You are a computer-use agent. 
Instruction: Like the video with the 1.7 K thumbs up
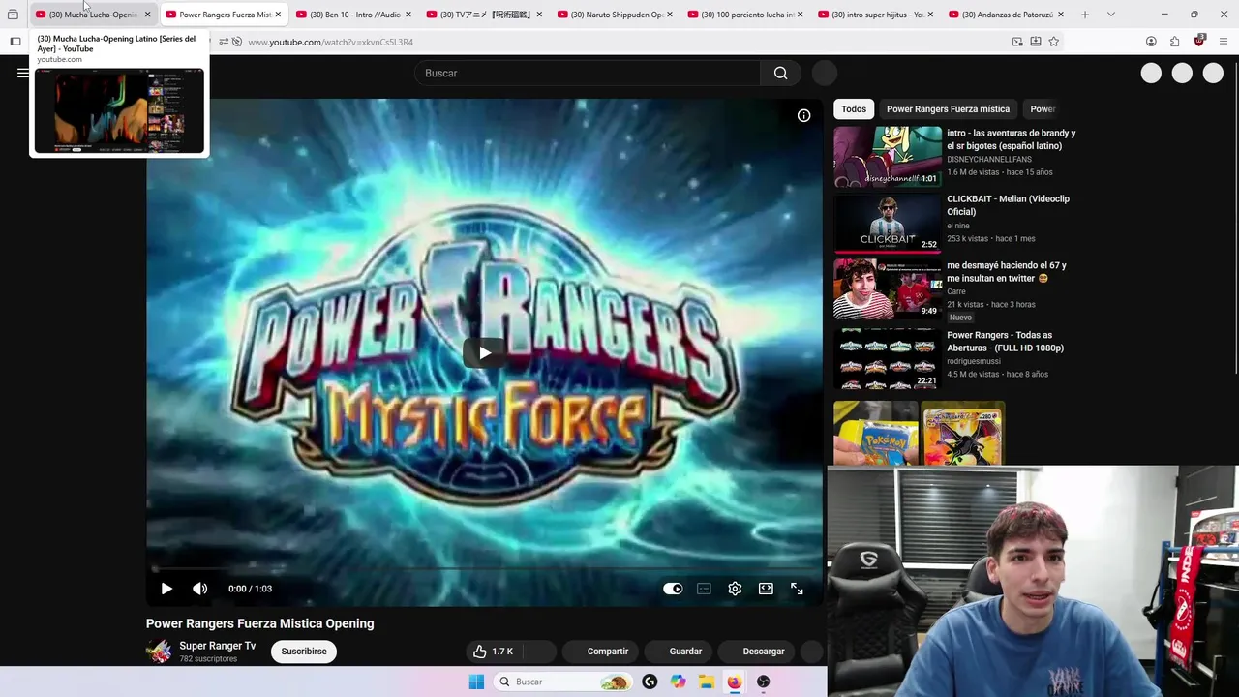[494, 652]
